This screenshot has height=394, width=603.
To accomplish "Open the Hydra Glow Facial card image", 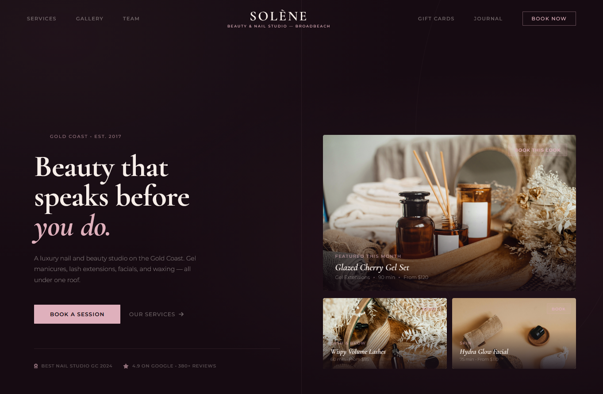I will tap(514, 333).
